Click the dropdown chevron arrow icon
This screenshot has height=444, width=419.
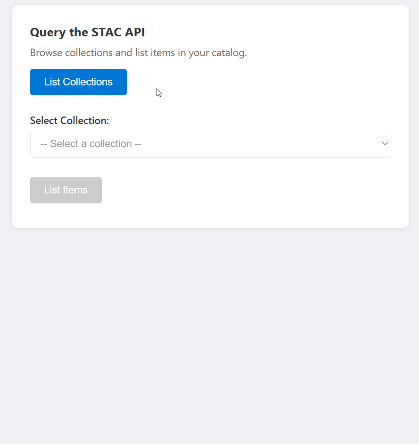(x=385, y=144)
